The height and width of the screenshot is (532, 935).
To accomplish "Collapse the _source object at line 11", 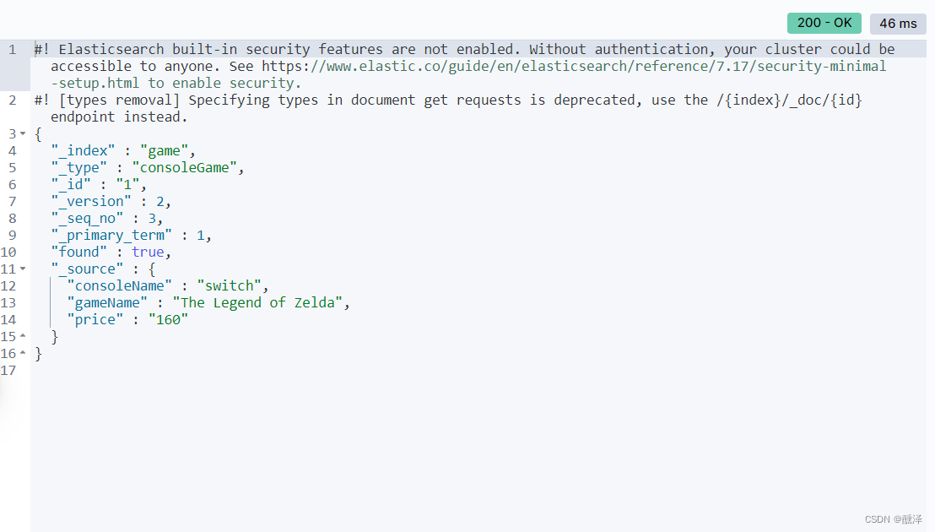I will [23, 269].
